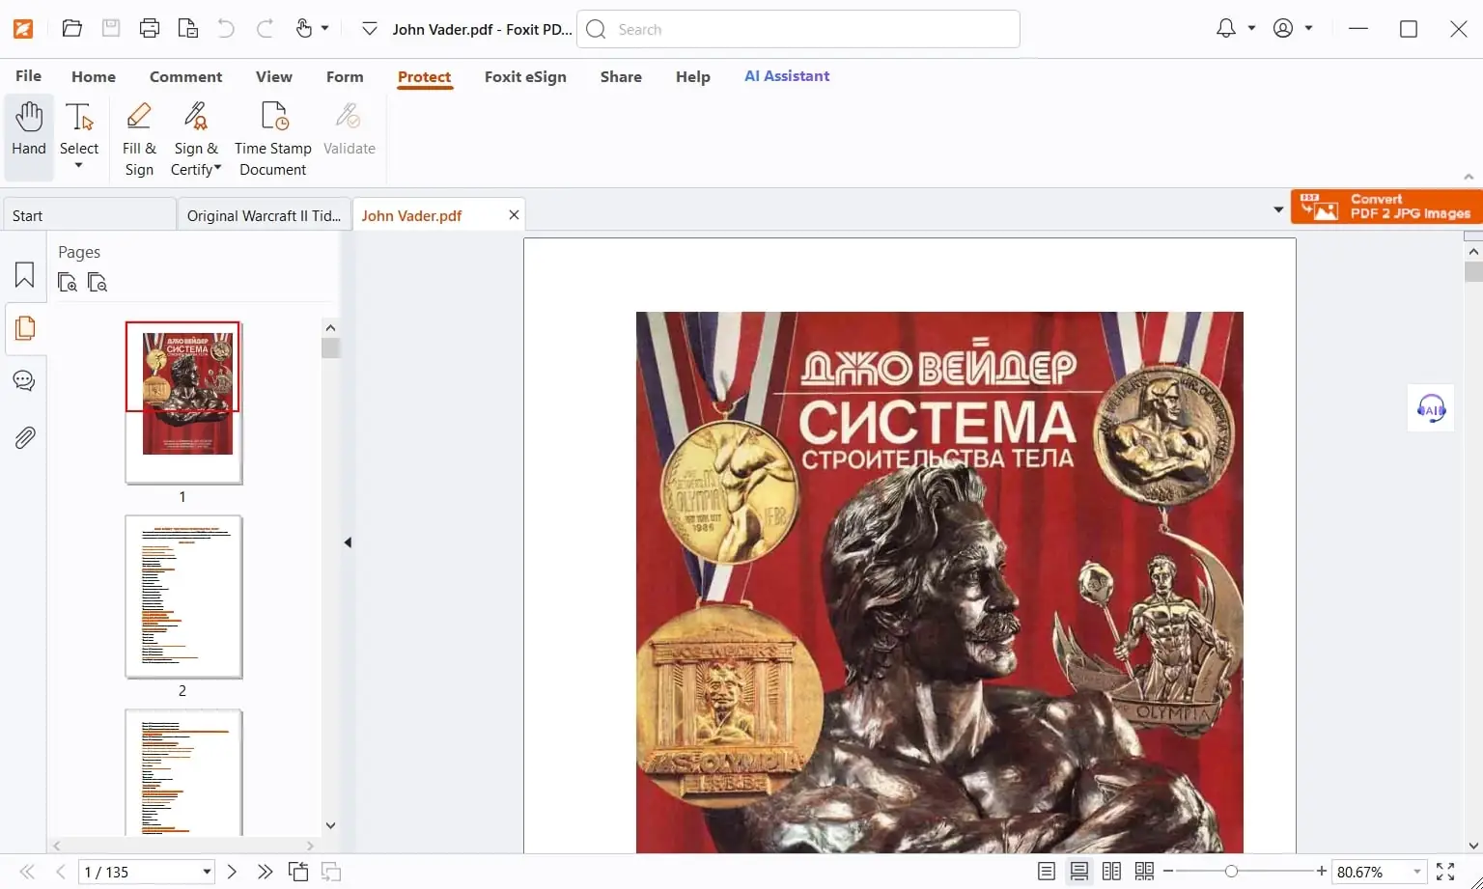Collapse the ribbon with the chevron
Viewport: 1483px width, 889px height.
coord(1469,177)
